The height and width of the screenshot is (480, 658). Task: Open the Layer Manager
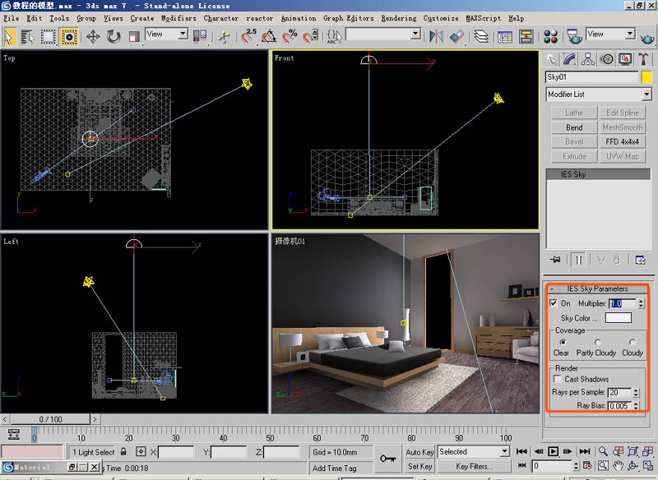(481, 36)
